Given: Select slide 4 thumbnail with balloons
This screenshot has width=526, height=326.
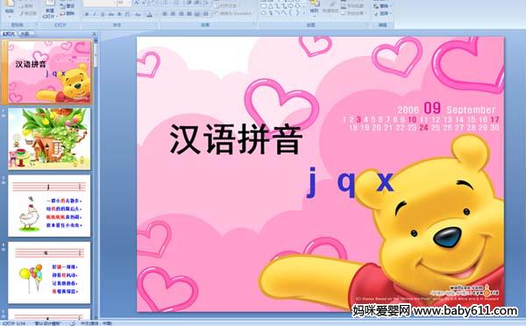Looking at the screenshot, I should pyautogui.click(x=49, y=273).
